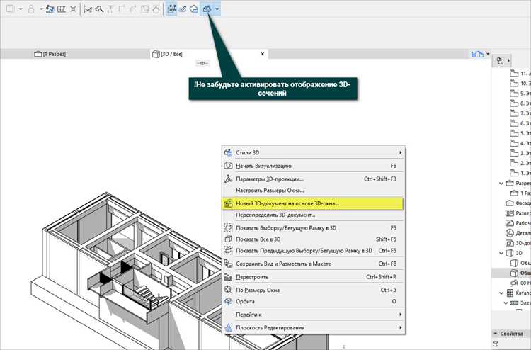Choose Сохранить Вид и Разместить в Макете
Viewport: 531px width, 350px height.
[x=313, y=264]
